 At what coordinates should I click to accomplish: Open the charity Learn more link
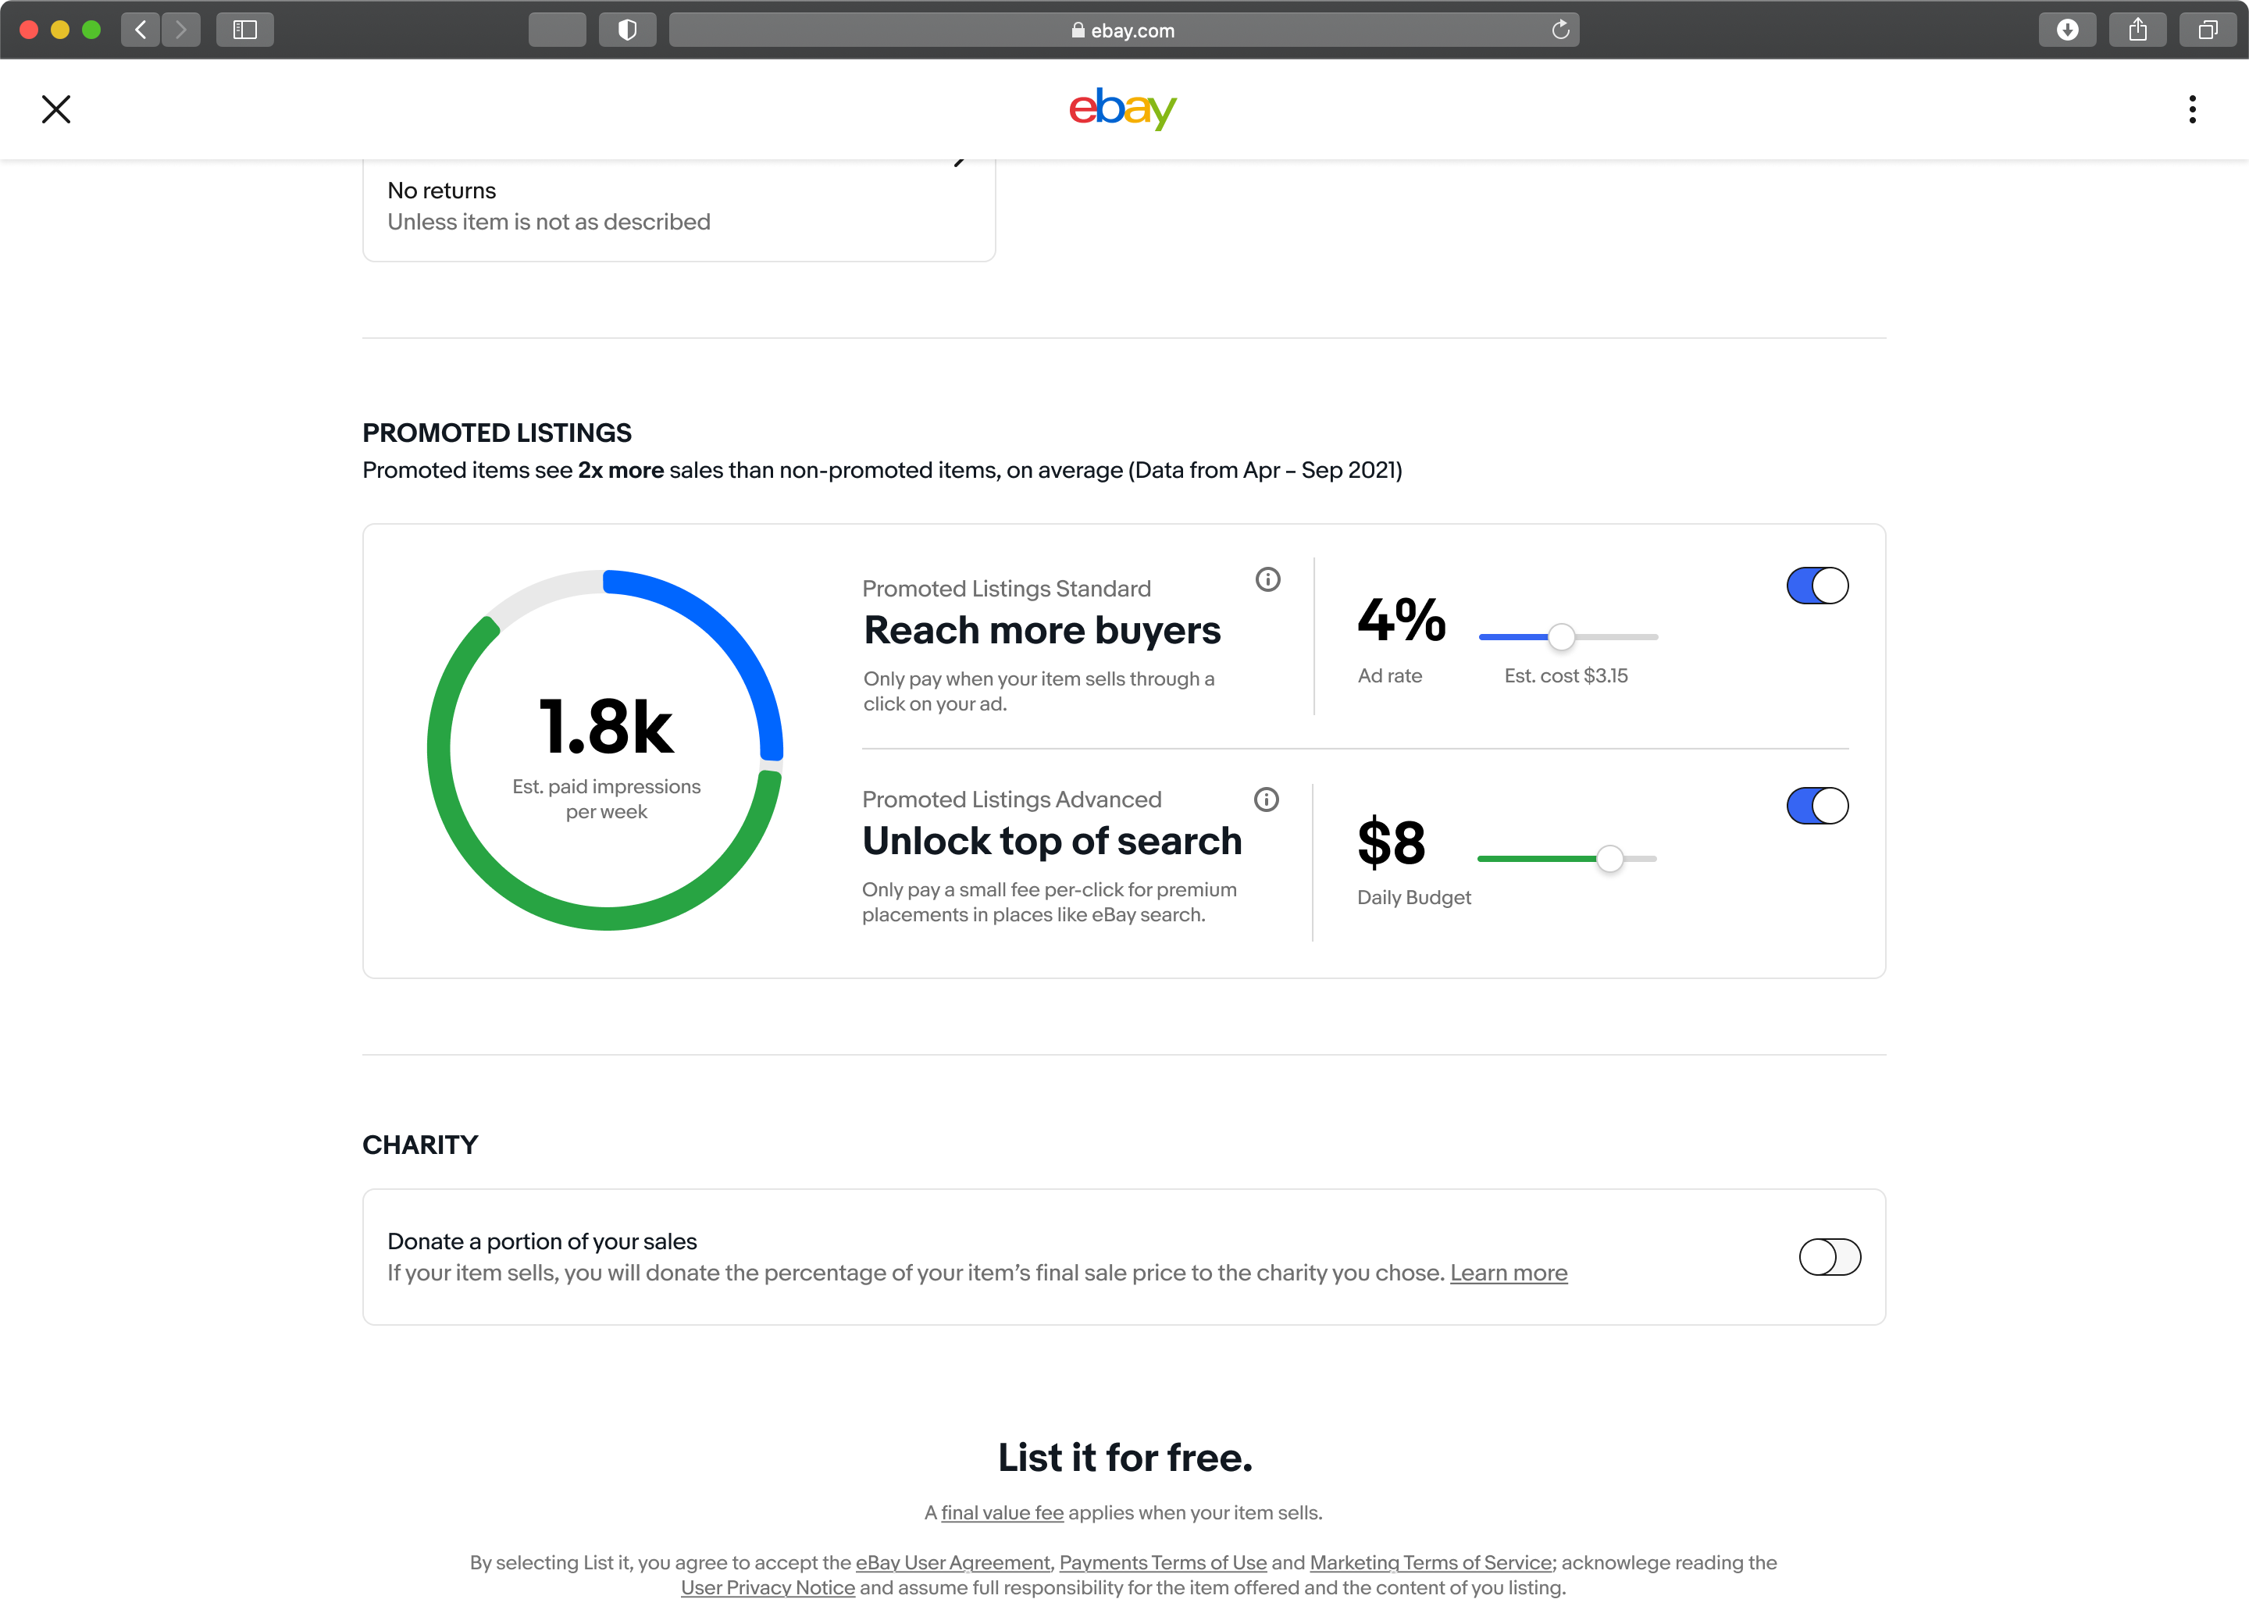[x=1509, y=1273]
